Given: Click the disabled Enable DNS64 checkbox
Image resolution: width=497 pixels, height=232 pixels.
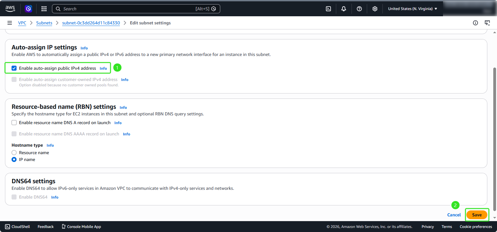Looking at the screenshot, I should 14,197.
